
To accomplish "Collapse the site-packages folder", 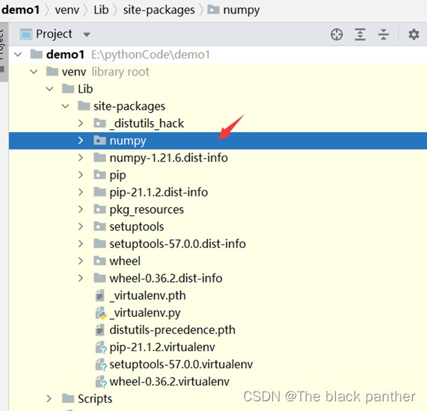I will click(65, 106).
